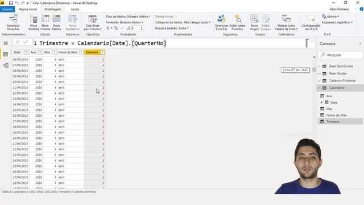Switch to Modelagem tab

pyautogui.click(x=53, y=9)
